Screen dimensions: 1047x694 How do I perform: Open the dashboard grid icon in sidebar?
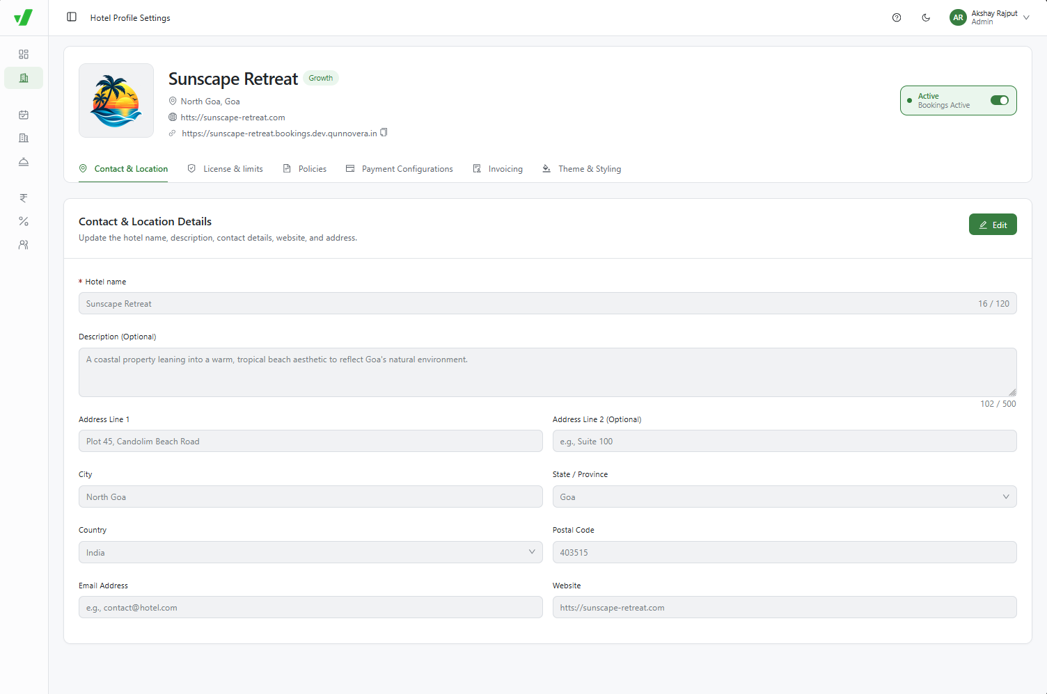click(x=24, y=54)
